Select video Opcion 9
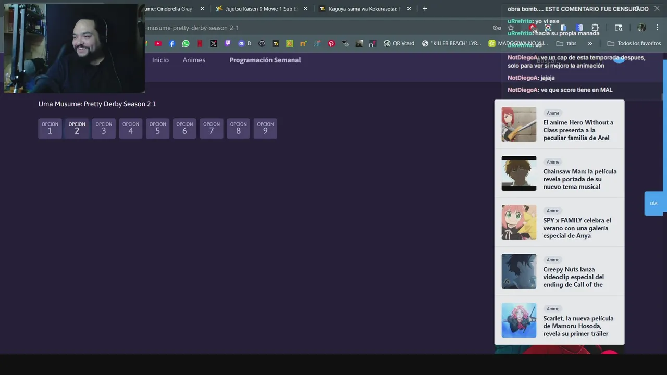This screenshot has height=375, width=667. (x=265, y=129)
